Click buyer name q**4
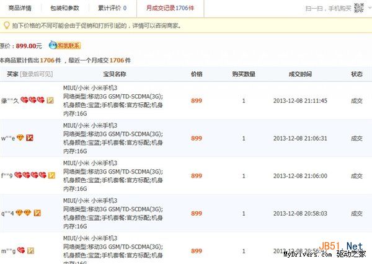372x264 pixels. (x=7, y=213)
